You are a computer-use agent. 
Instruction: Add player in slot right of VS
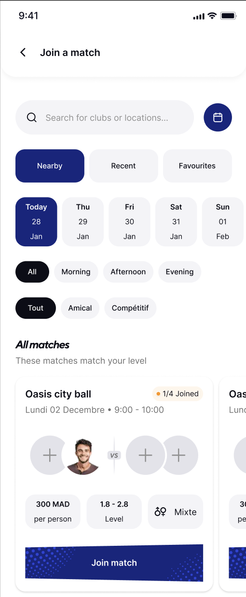point(145,455)
